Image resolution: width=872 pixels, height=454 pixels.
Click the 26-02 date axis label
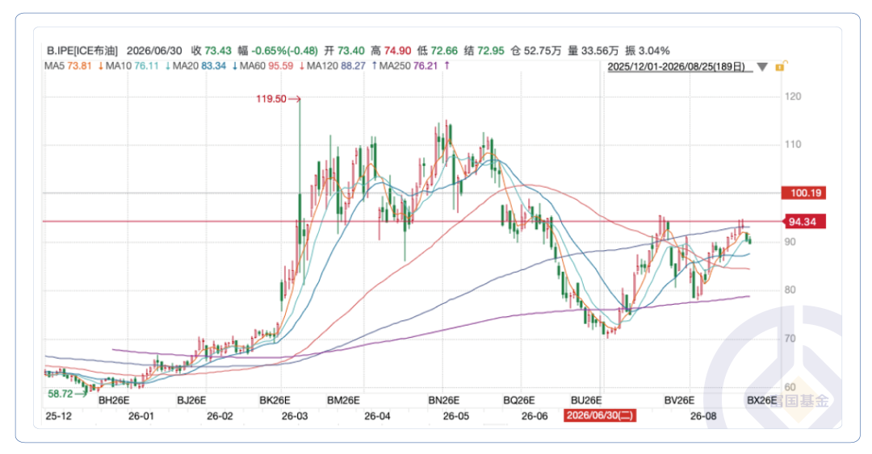tap(220, 415)
